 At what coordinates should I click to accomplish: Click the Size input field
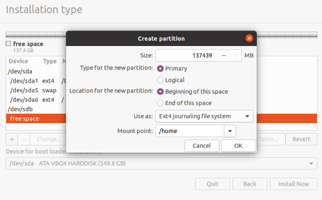click(187, 56)
